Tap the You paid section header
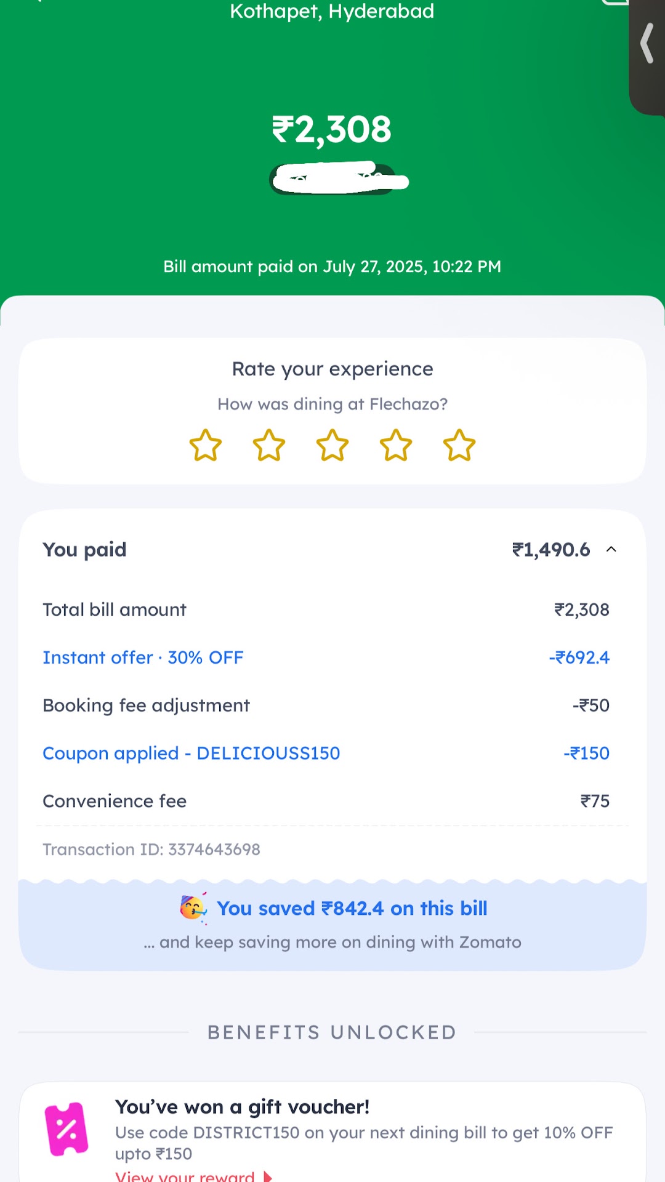The height and width of the screenshot is (1182, 665). click(x=84, y=549)
